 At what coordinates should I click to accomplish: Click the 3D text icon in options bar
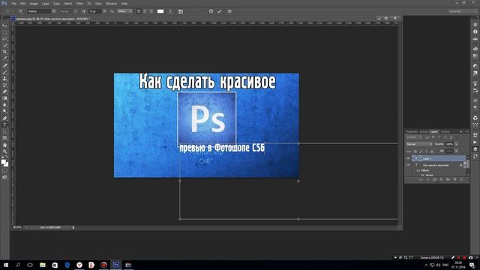(x=229, y=11)
